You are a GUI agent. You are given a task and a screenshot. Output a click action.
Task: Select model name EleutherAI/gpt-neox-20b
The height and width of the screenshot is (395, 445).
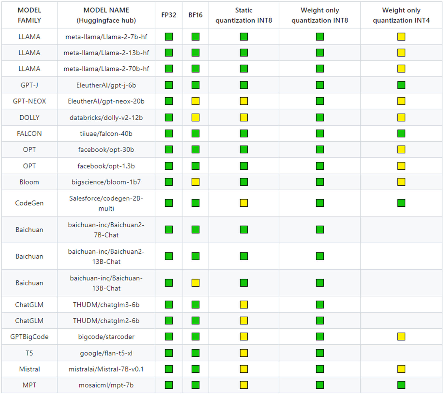click(x=106, y=101)
